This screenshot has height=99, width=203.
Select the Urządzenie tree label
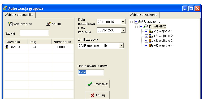[x=152, y=22]
